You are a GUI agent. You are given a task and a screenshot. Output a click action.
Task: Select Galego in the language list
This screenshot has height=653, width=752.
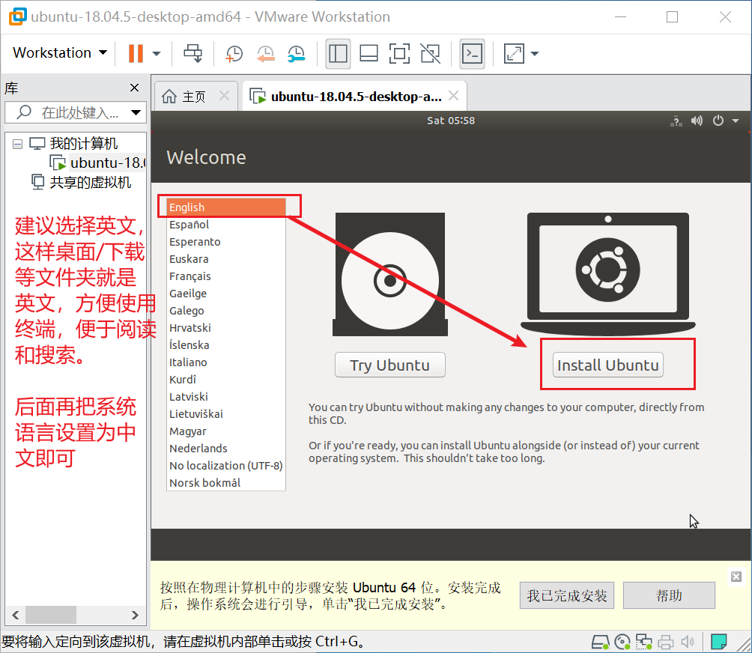[226, 311]
